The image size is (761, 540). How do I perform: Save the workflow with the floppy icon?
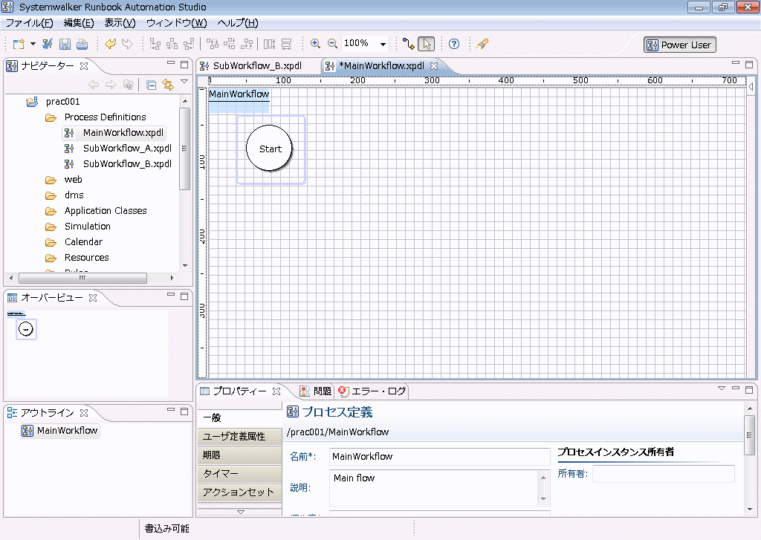pos(65,44)
